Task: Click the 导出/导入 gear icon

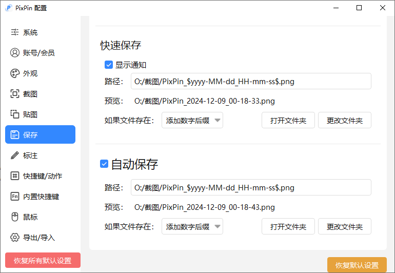Action: (x=14, y=238)
